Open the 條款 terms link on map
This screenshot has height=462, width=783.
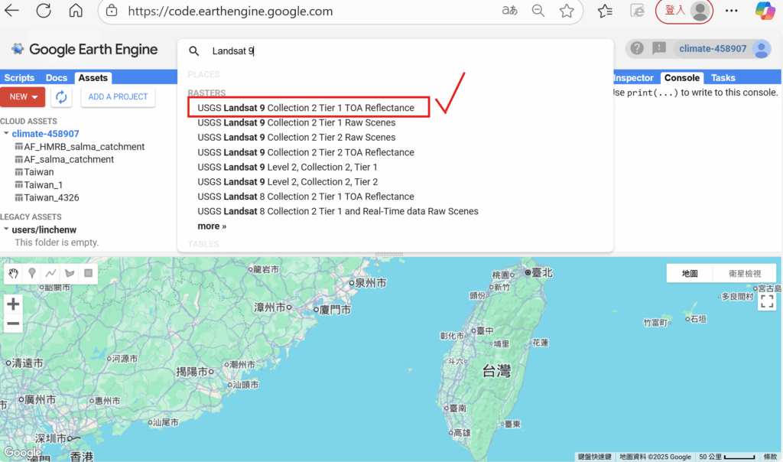point(770,457)
